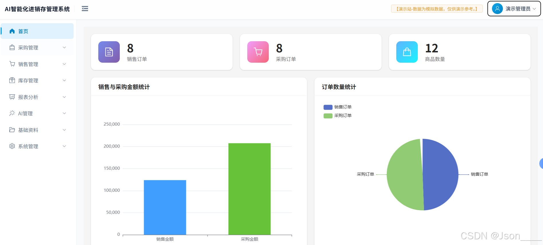Screen dimensions: 543x245
Task: Open 采购管理 menu label
Action: click(28, 48)
